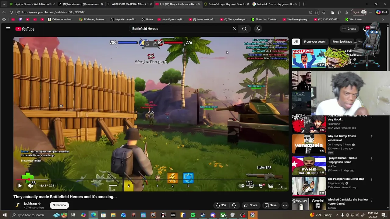This screenshot has height=219, width=390.
Task: Bookmark this page with star icon
Action: pos(317,12)
